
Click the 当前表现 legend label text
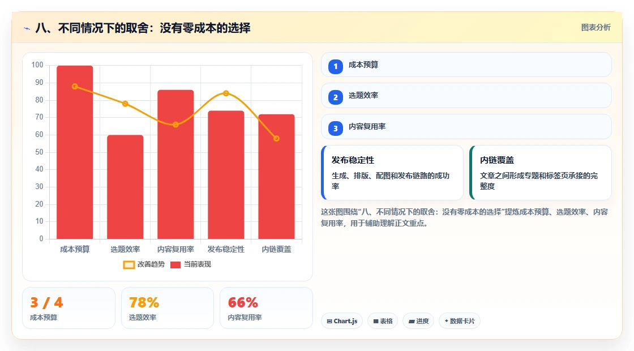point(198,264)
